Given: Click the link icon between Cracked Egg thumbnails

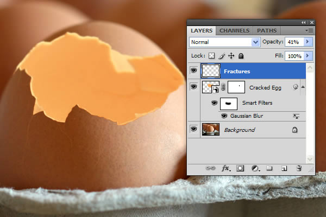Looking at the screenshot, I should (x=223, y=87).
